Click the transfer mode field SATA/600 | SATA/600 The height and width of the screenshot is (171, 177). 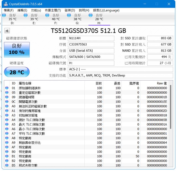click(x=91, y=57)
